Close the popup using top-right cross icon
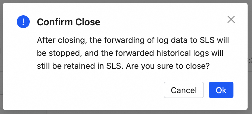This screenshot has height=114, width=252. click(231, 20)
